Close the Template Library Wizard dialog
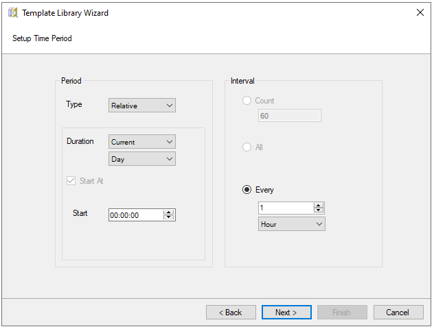This screenshot has width=434, height=329. [420, 12]
